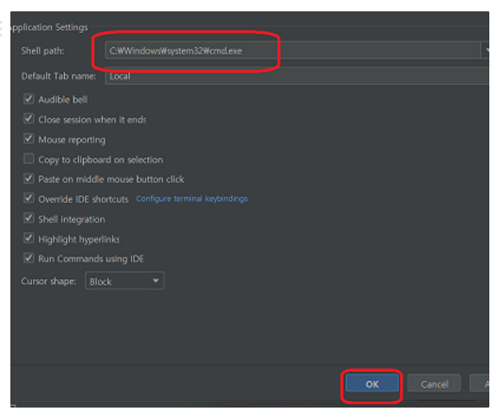Toggle Mouse reporting checkbox
Image resolution: width=495 pixels, height=417 pixels.
point(28,139)
